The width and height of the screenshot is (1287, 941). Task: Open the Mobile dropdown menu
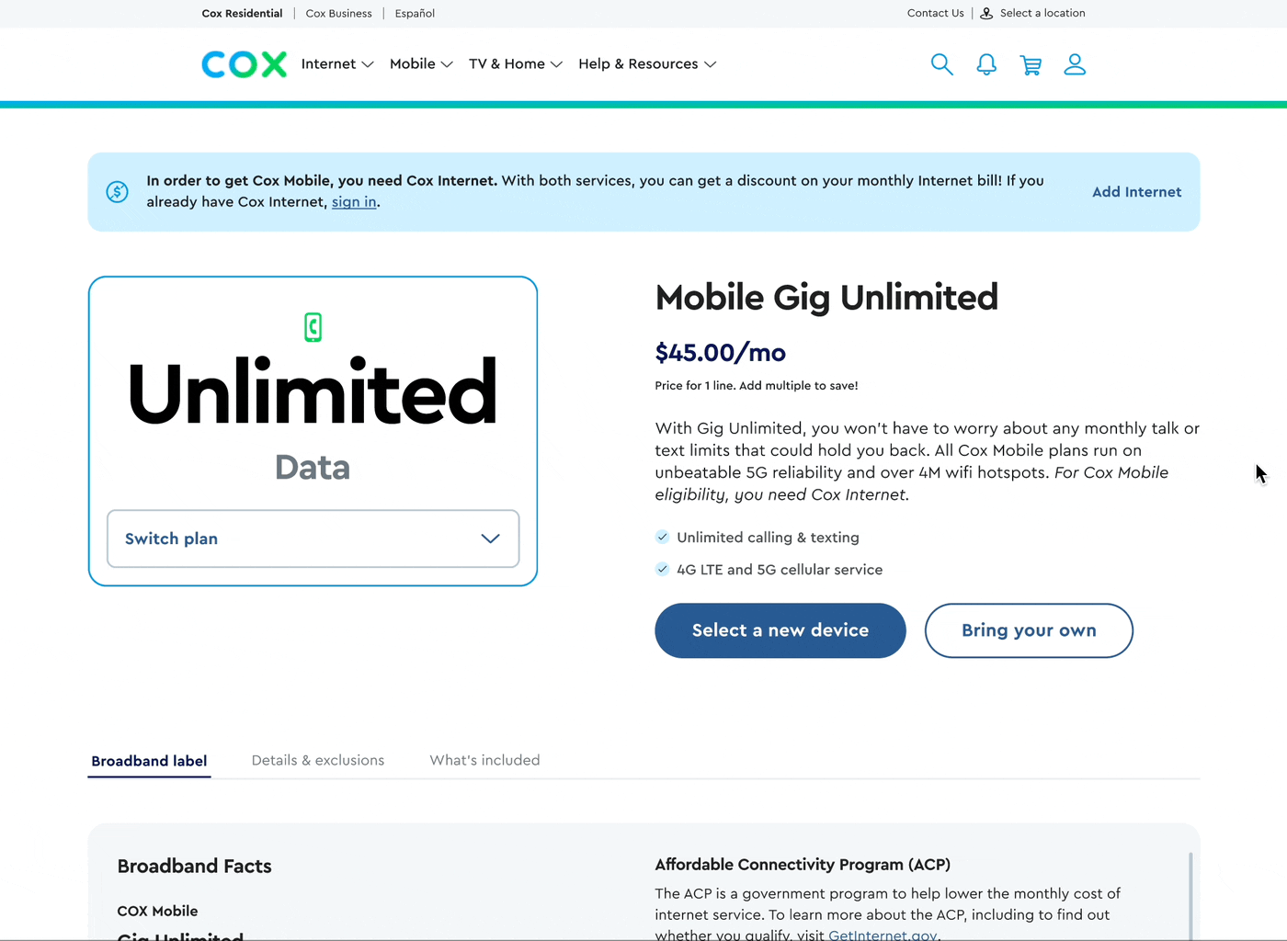420,63
